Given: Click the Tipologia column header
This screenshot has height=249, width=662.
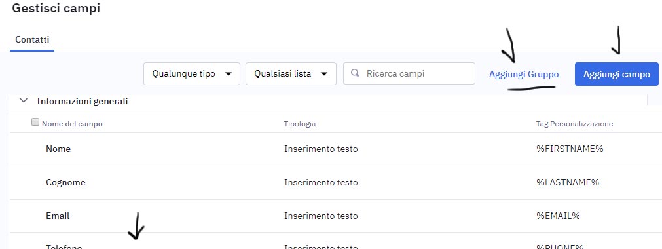Looking at the screenshot, I should click(x=300, y=124).
